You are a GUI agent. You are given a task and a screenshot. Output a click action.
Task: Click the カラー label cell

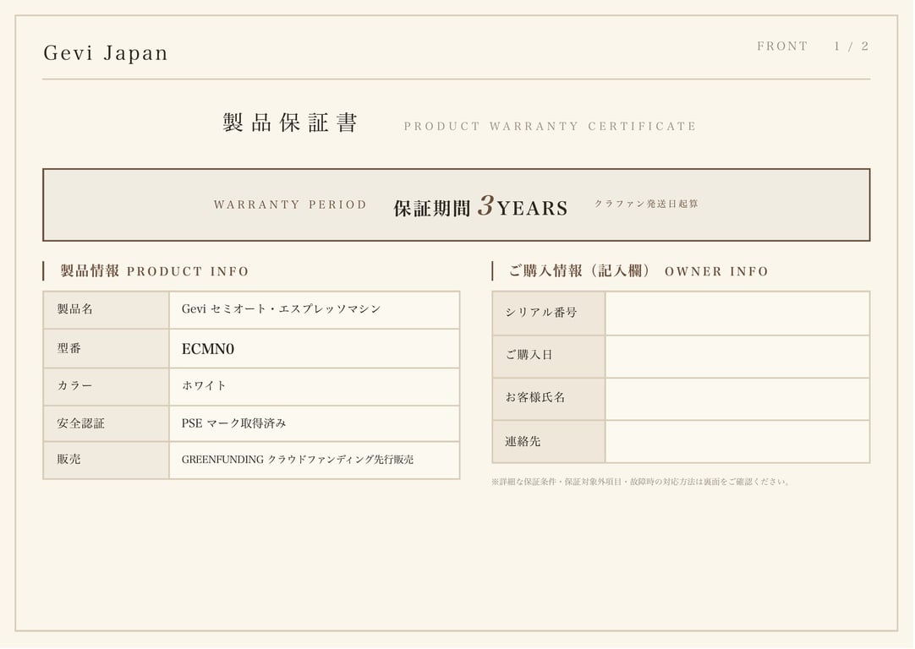pyautogui.click(x=107, y=386)
